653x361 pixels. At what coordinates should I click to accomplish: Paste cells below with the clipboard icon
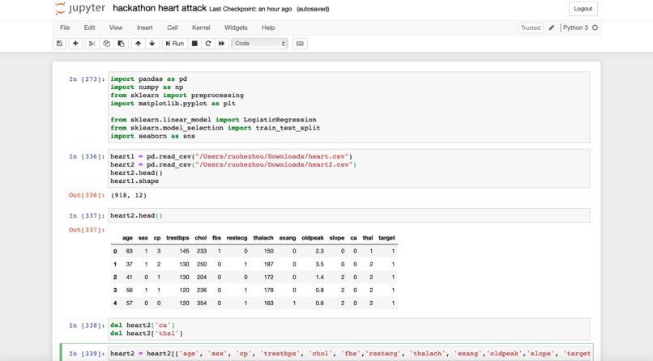click(122, 43)
